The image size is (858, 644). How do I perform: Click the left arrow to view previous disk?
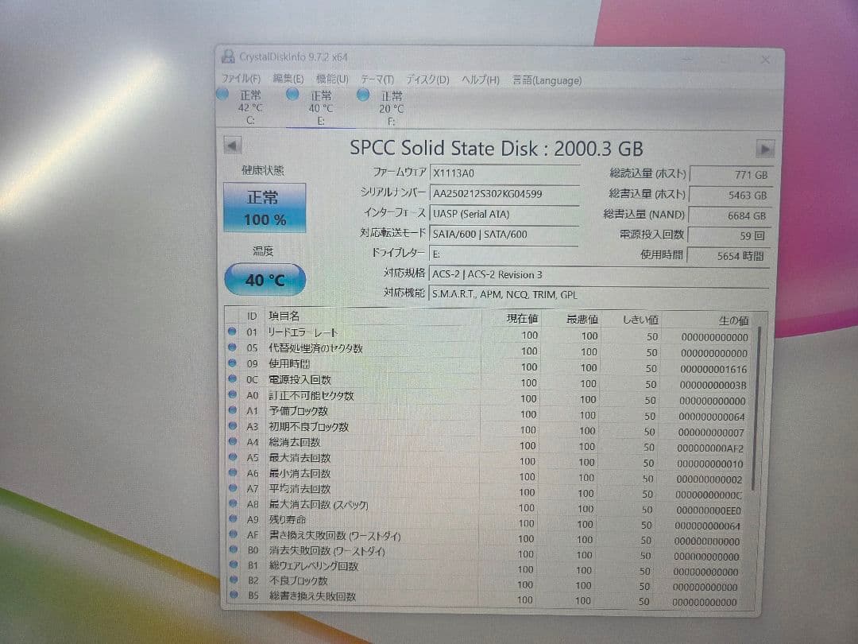[x=230, y=146]
